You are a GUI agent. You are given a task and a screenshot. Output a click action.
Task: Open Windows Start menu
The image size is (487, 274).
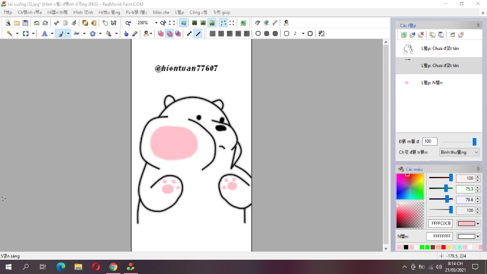tap(9, 267)
